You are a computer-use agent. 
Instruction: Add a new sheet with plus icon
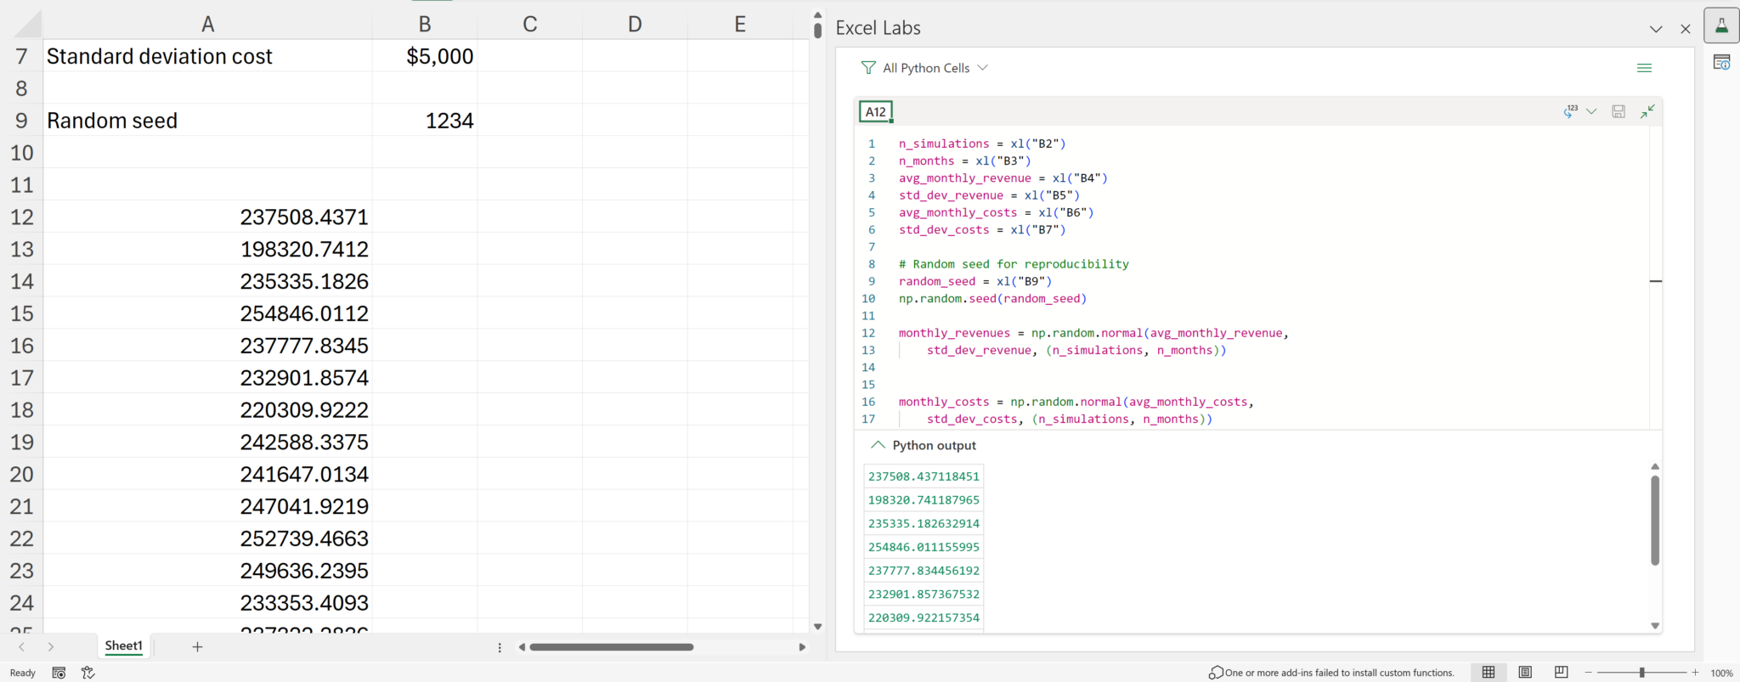click(197, 647)
